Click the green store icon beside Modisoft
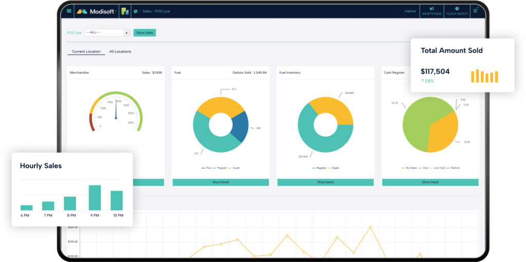This screenshot has width=526, height=262. pos(124,11)
